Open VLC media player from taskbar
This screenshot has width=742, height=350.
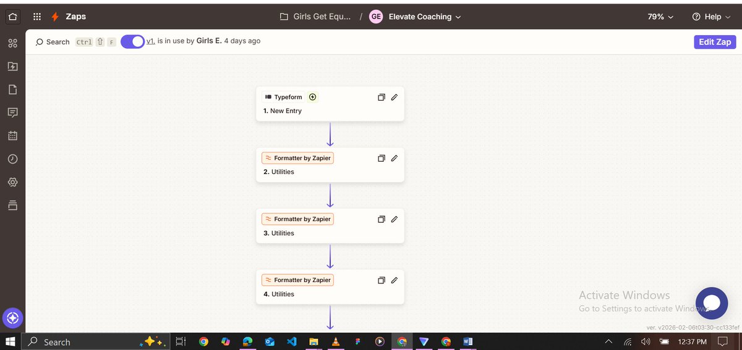point(336,341)
